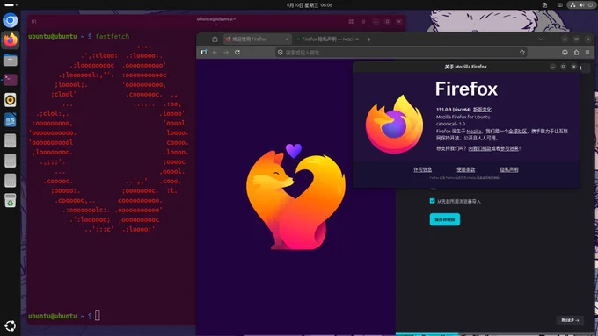Open the first SSD drive in the dock

pos(11,140)
